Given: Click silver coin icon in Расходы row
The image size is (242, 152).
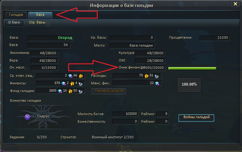Looking at the screenshot, I should [156, 76].
